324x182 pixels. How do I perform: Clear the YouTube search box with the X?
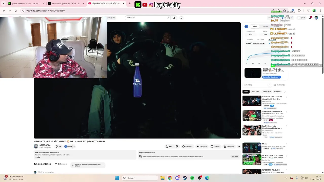pyautogui.click(x=168, y=18)
